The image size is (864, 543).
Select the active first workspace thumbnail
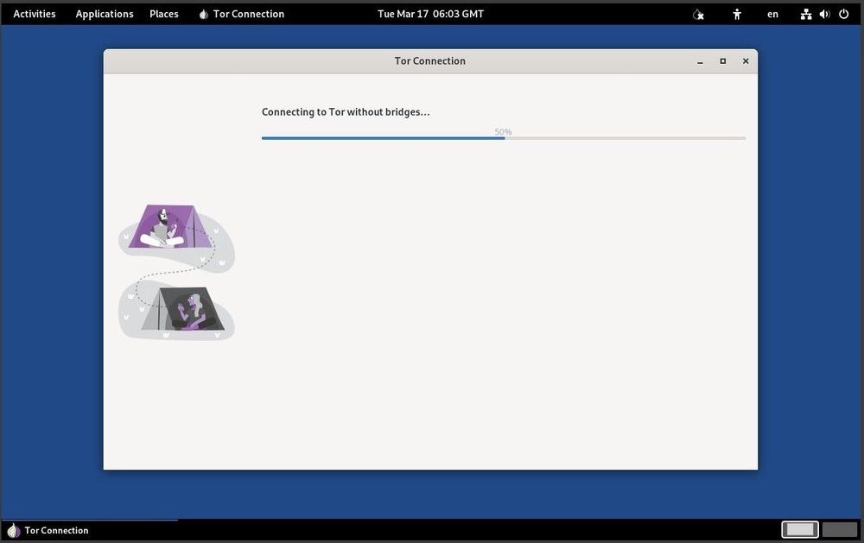[799, 529]
